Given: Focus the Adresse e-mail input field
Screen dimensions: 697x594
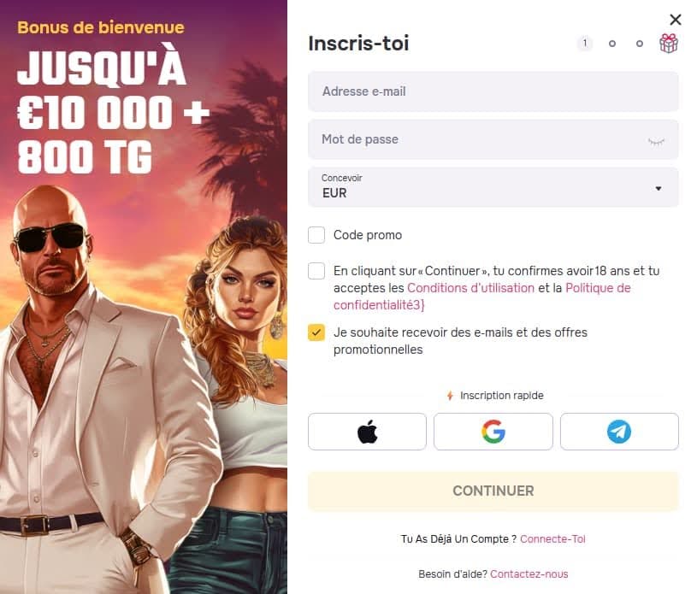Looking at the screenshot, I should pyautogui.click(x=493, y=91).
